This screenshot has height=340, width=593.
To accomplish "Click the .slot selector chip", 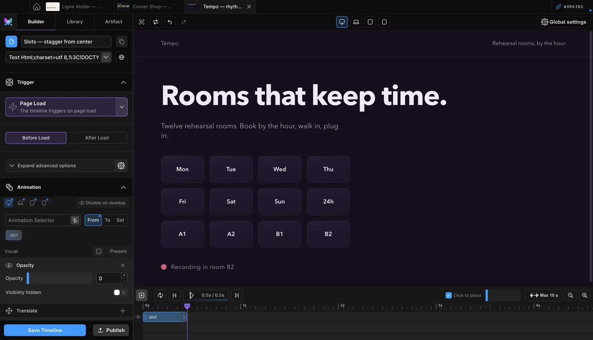I will click(14, 235).
